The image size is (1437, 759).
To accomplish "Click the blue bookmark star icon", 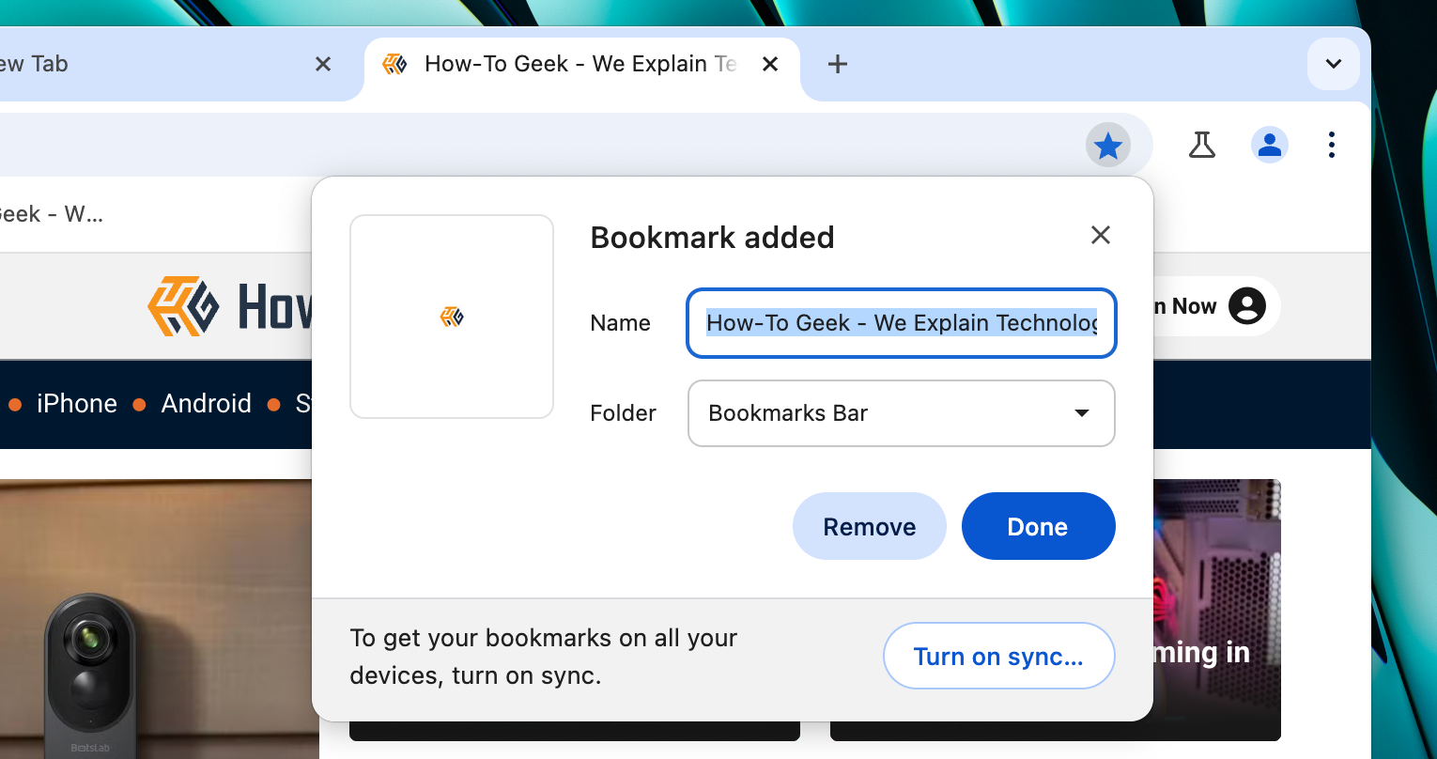I will 1108,146.
